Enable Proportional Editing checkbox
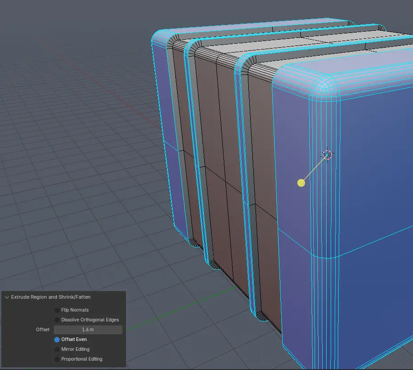 pyautogui.click(x=57, y=359)
